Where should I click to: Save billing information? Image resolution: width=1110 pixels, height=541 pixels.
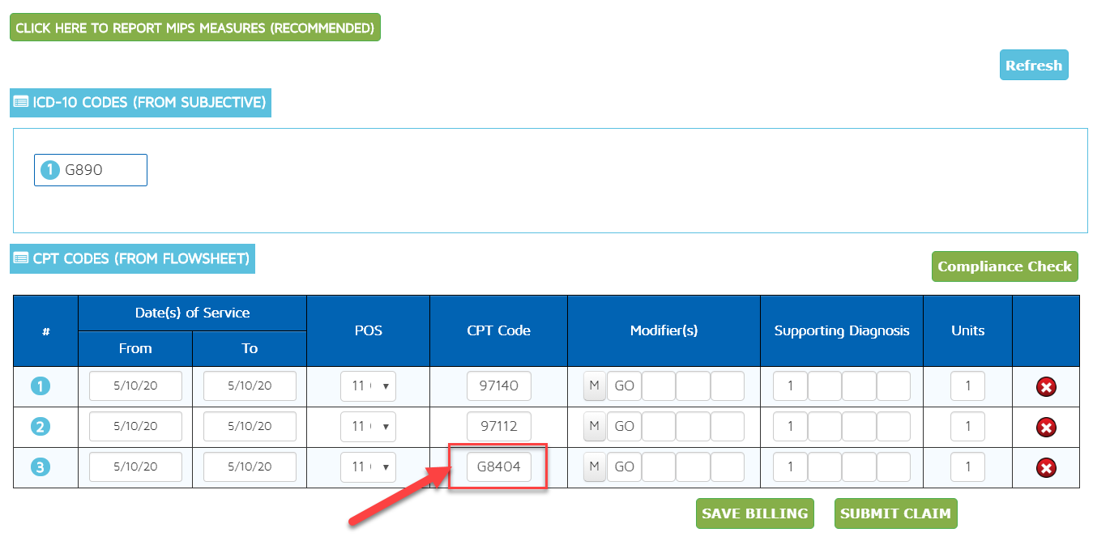click(x=754, y=513)
